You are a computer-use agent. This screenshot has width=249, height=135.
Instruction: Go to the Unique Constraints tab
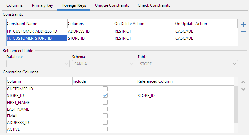(112, 5)
